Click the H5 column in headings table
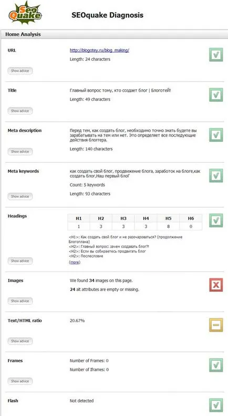The height and width of the screenshot is (416, 228). tap(169, 222)
